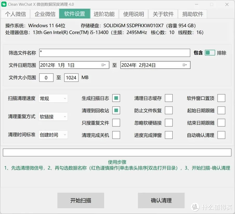Uncheck 清理到回收站 checkbox
The image size is (235, 214).
click(x=116, y=110)
